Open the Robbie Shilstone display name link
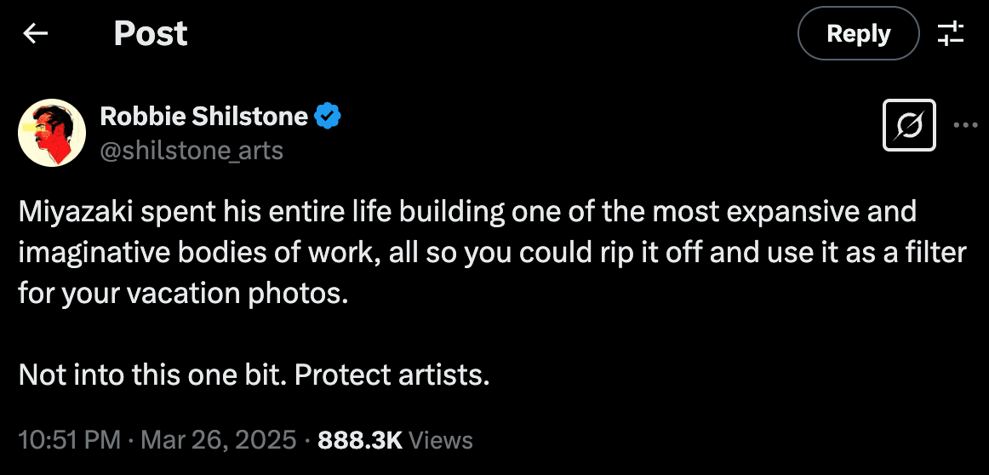 click(x=203, y=116)
